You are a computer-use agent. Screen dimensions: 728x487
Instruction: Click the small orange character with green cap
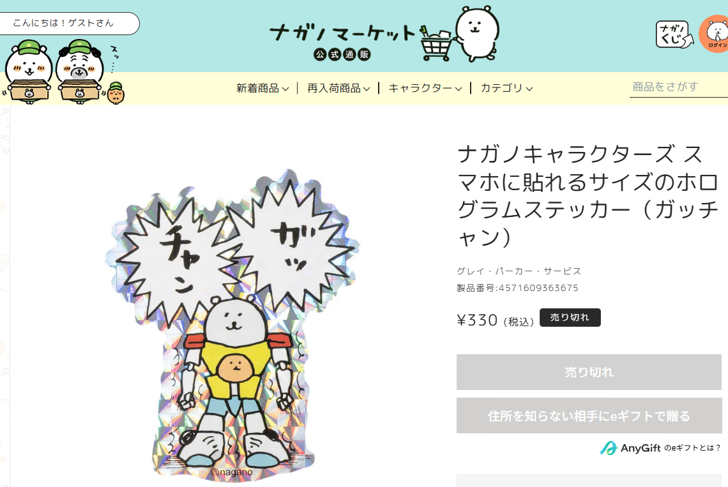point(116,93)
